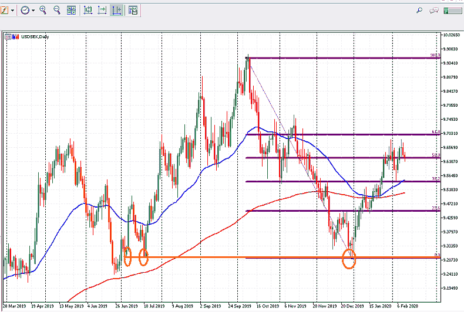Click the connection status bar indicator
Image resolution: width=464 pixels, height=312 pixels.
(x=453, y=10)
